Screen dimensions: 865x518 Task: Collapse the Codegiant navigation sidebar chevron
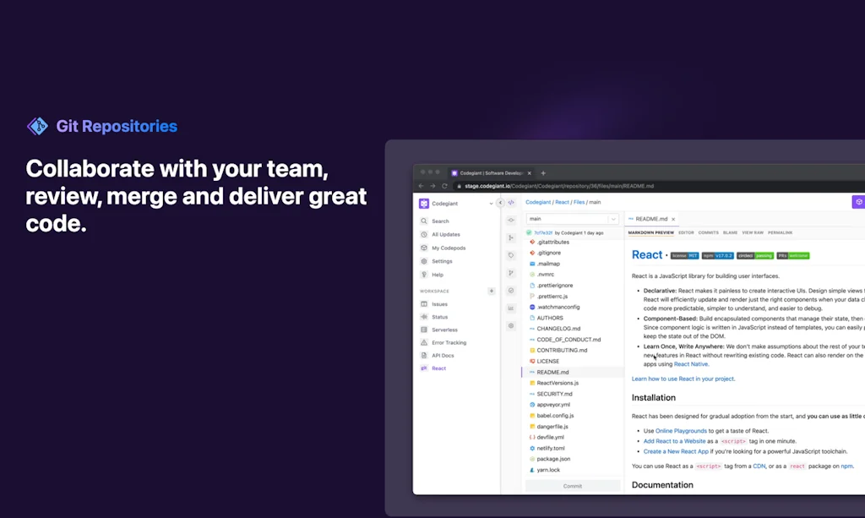coord(500,203)
